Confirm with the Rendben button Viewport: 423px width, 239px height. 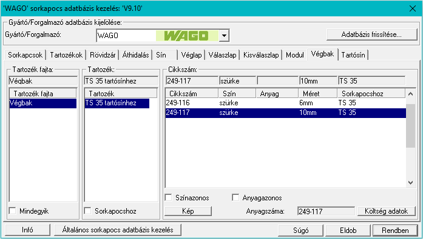[x=395, y=231]
